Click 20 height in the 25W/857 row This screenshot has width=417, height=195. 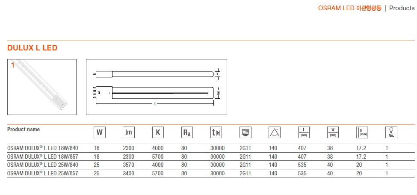pyautogui.click(x=359, y=174)
